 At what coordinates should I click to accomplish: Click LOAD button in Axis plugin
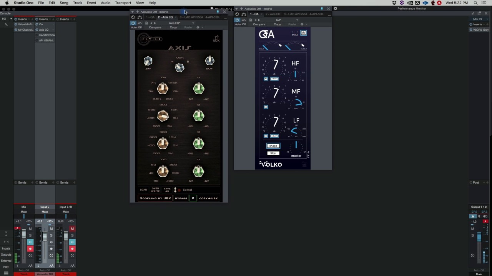tap(143, 190)
